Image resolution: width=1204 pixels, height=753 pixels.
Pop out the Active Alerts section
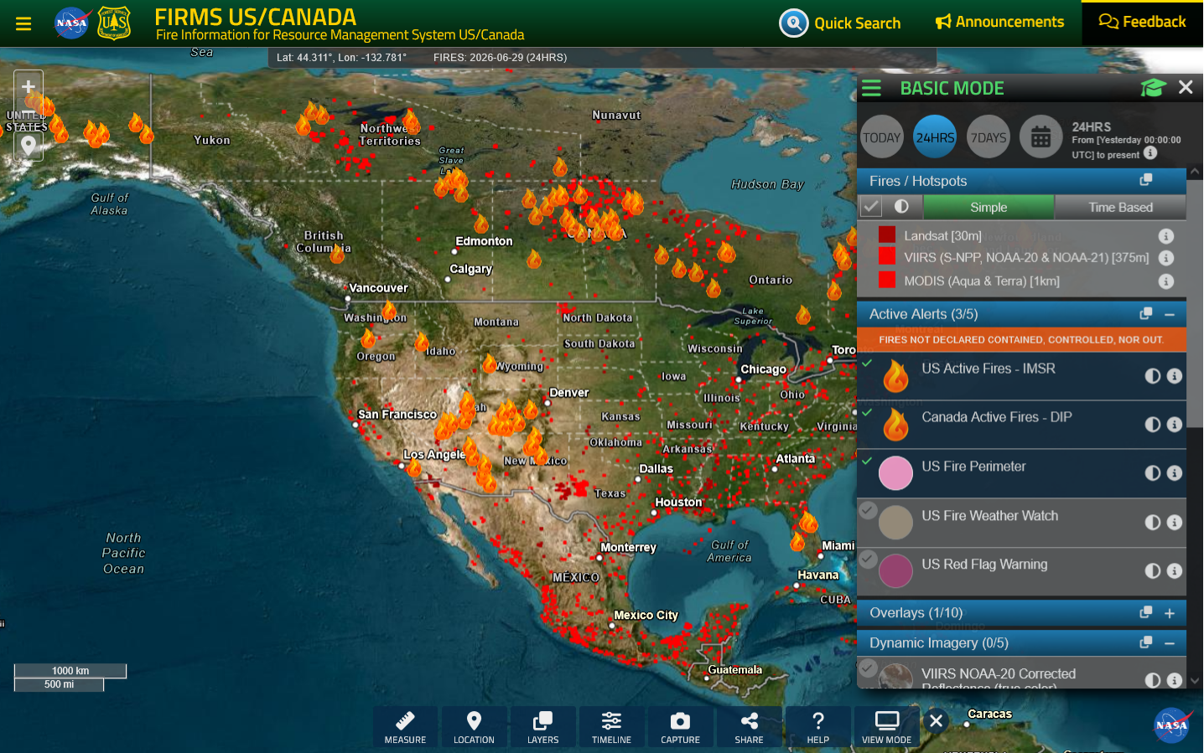[1146, 313]
